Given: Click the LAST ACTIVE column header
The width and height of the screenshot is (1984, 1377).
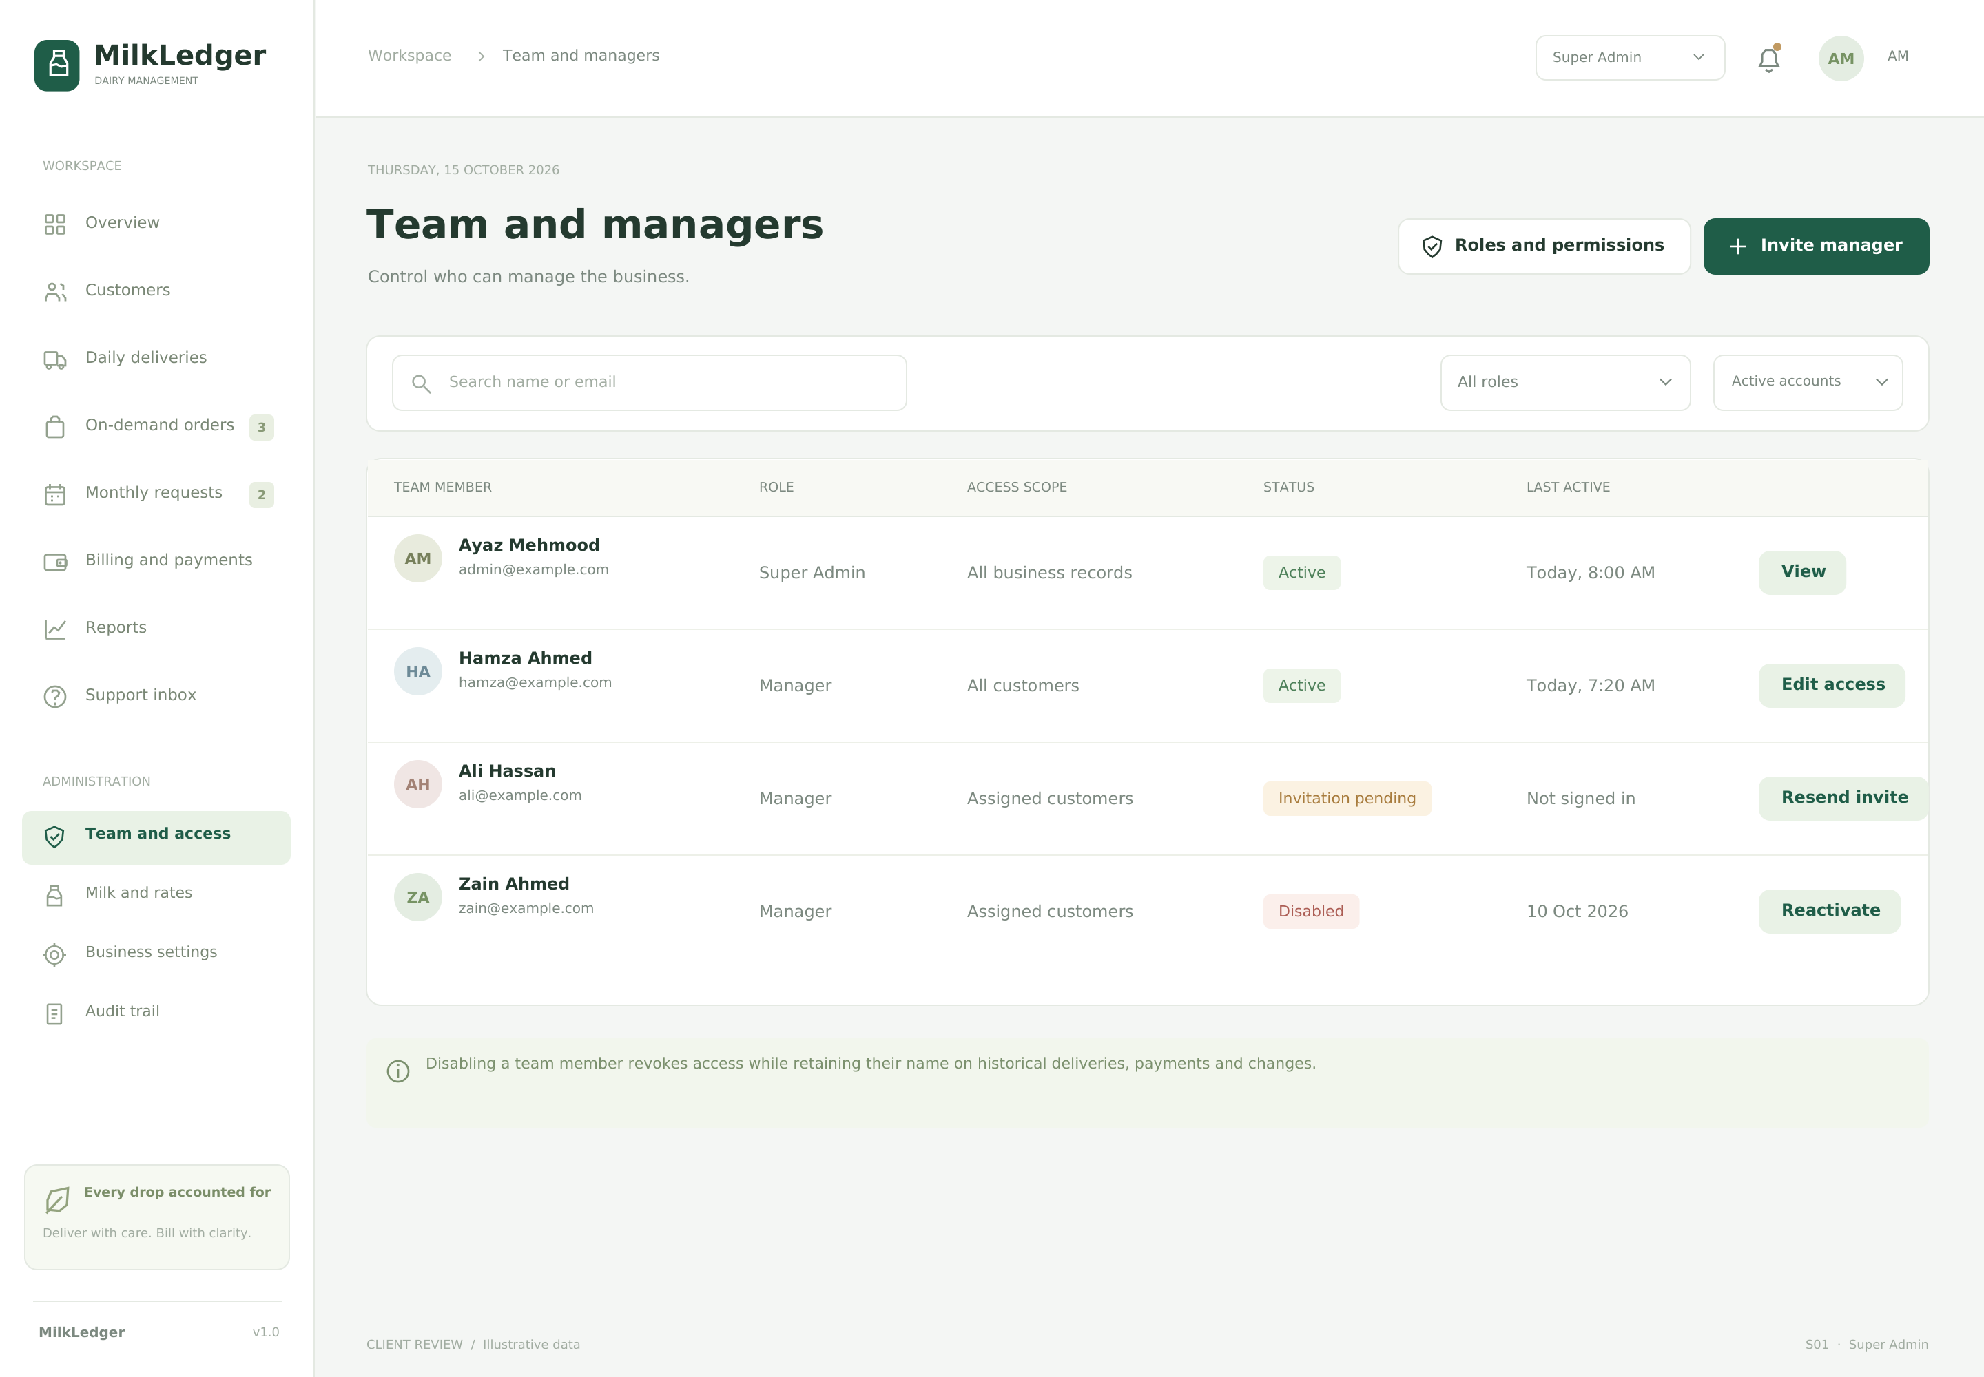Looking at the screenshot, I should [1568, 487].
